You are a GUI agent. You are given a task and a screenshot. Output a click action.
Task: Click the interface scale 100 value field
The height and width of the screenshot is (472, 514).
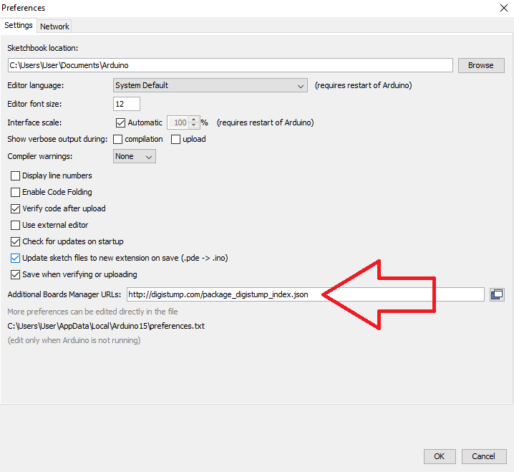[179, 122]
